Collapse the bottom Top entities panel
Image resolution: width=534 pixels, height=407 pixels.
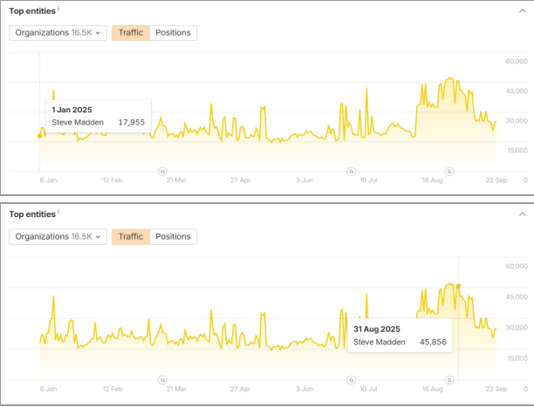click(522, 214)
